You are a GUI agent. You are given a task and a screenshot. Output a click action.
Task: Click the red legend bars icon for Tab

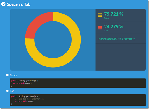100,28
